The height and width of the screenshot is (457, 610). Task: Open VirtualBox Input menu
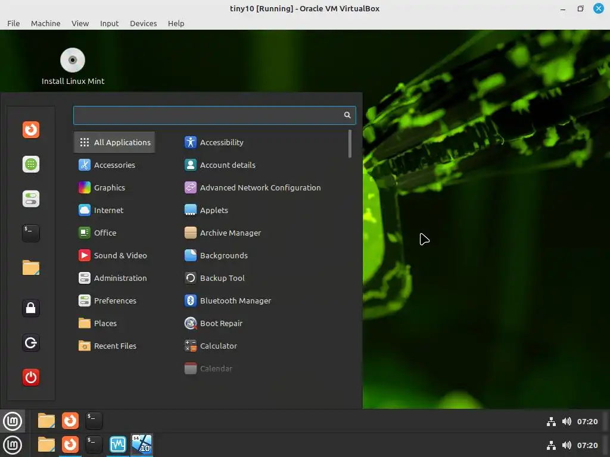[x=110, y=23]
